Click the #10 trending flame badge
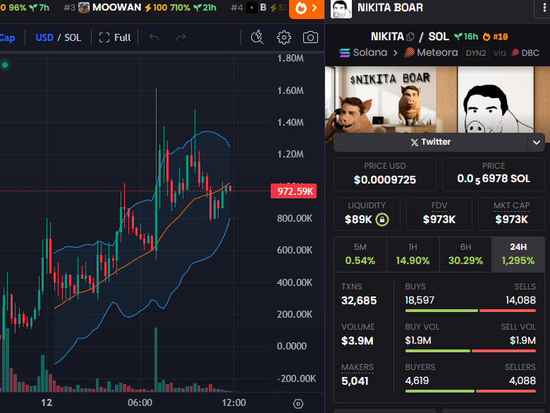550x413 pixels. (495, 37)
